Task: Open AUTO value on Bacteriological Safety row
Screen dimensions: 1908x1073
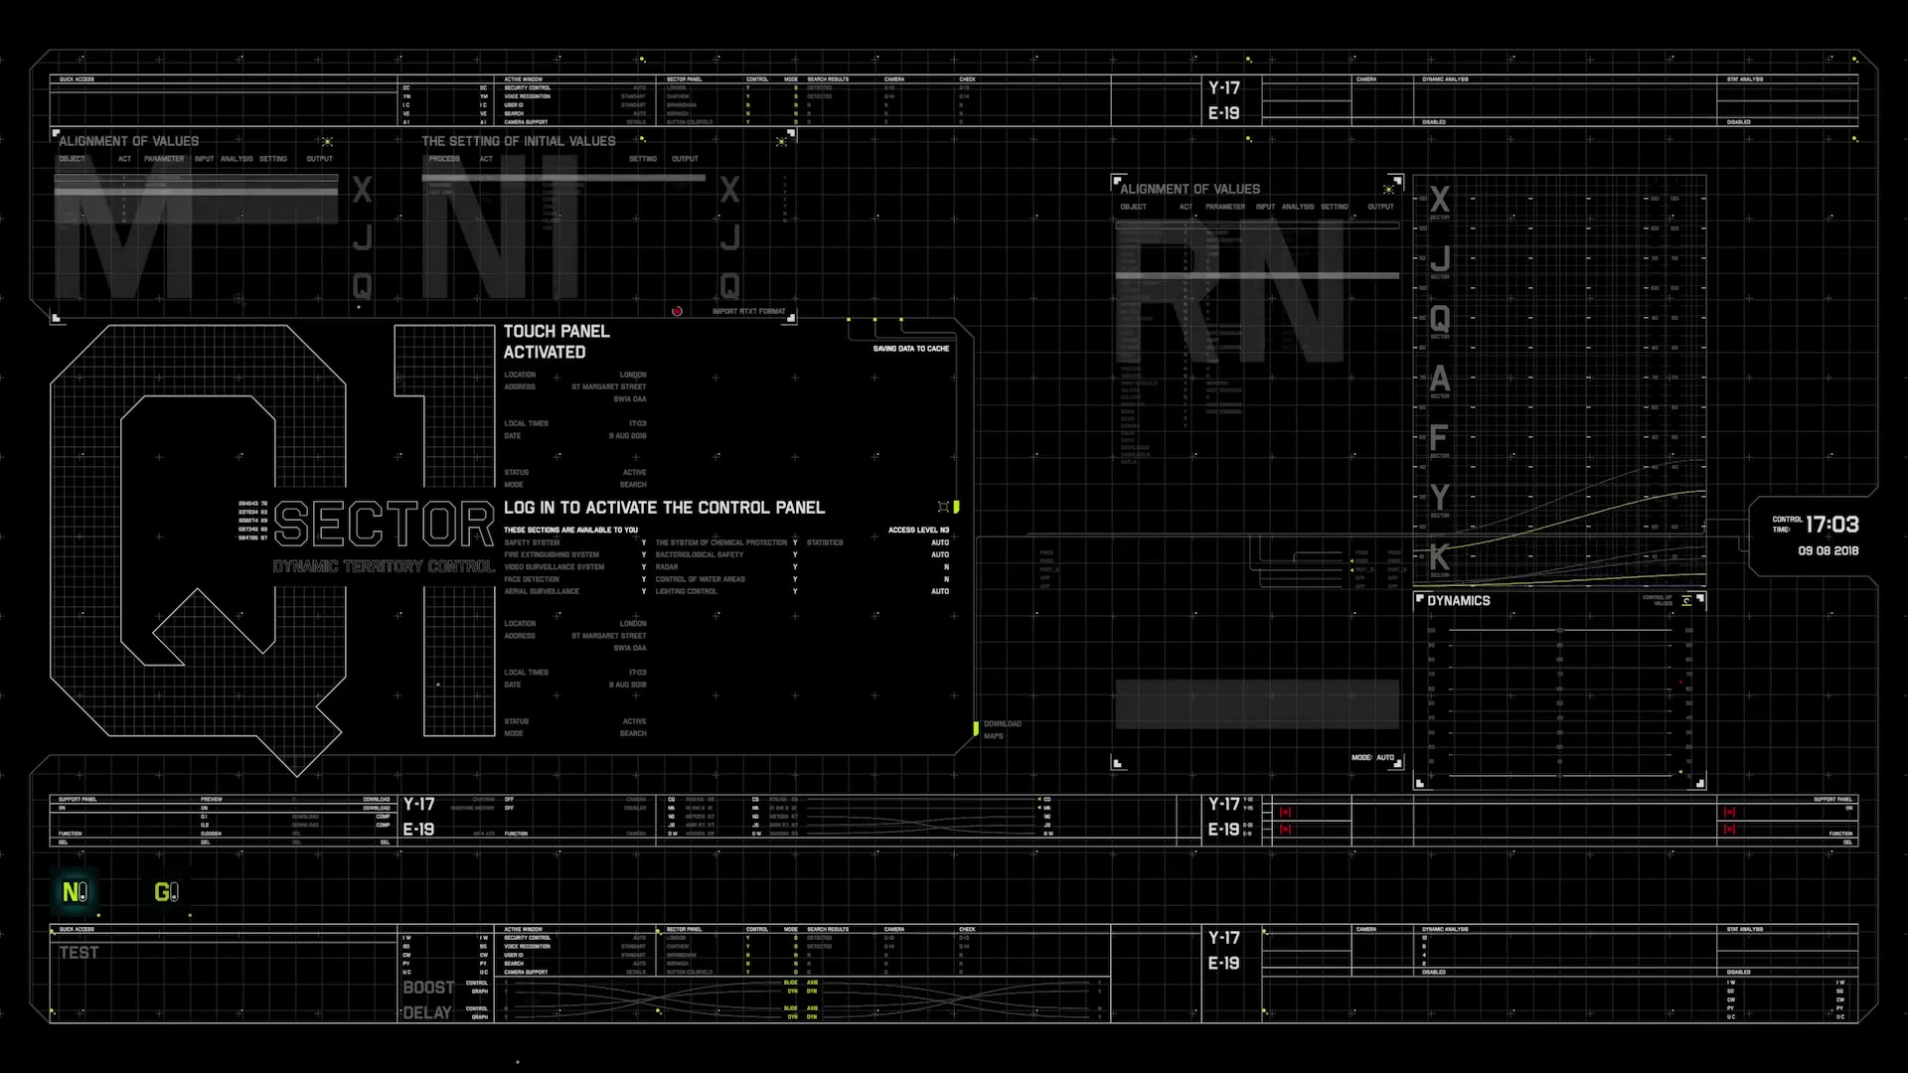Action: (x=940, y=554)
